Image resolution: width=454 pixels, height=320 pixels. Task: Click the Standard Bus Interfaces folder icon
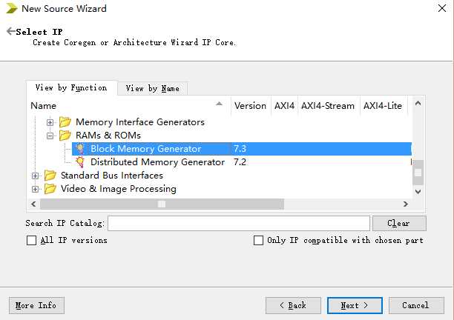pyautogui.click(x=50, y=175)
